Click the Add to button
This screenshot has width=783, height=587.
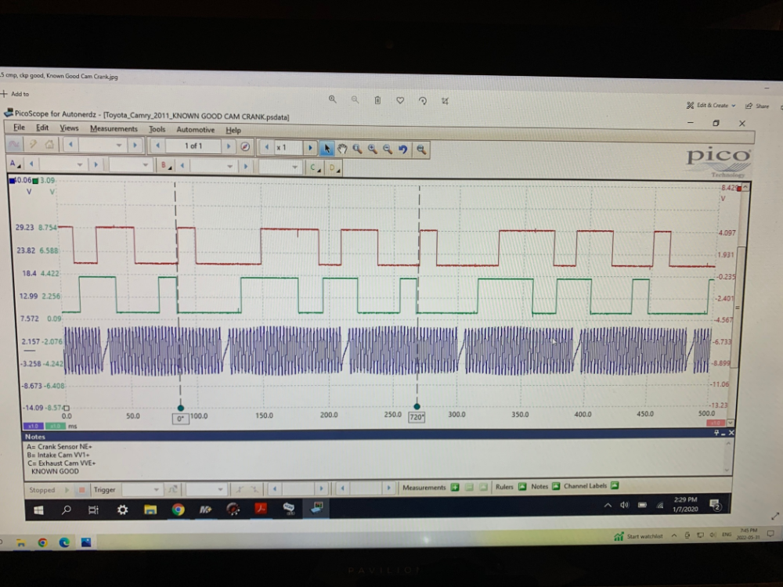tap(16, 94)
